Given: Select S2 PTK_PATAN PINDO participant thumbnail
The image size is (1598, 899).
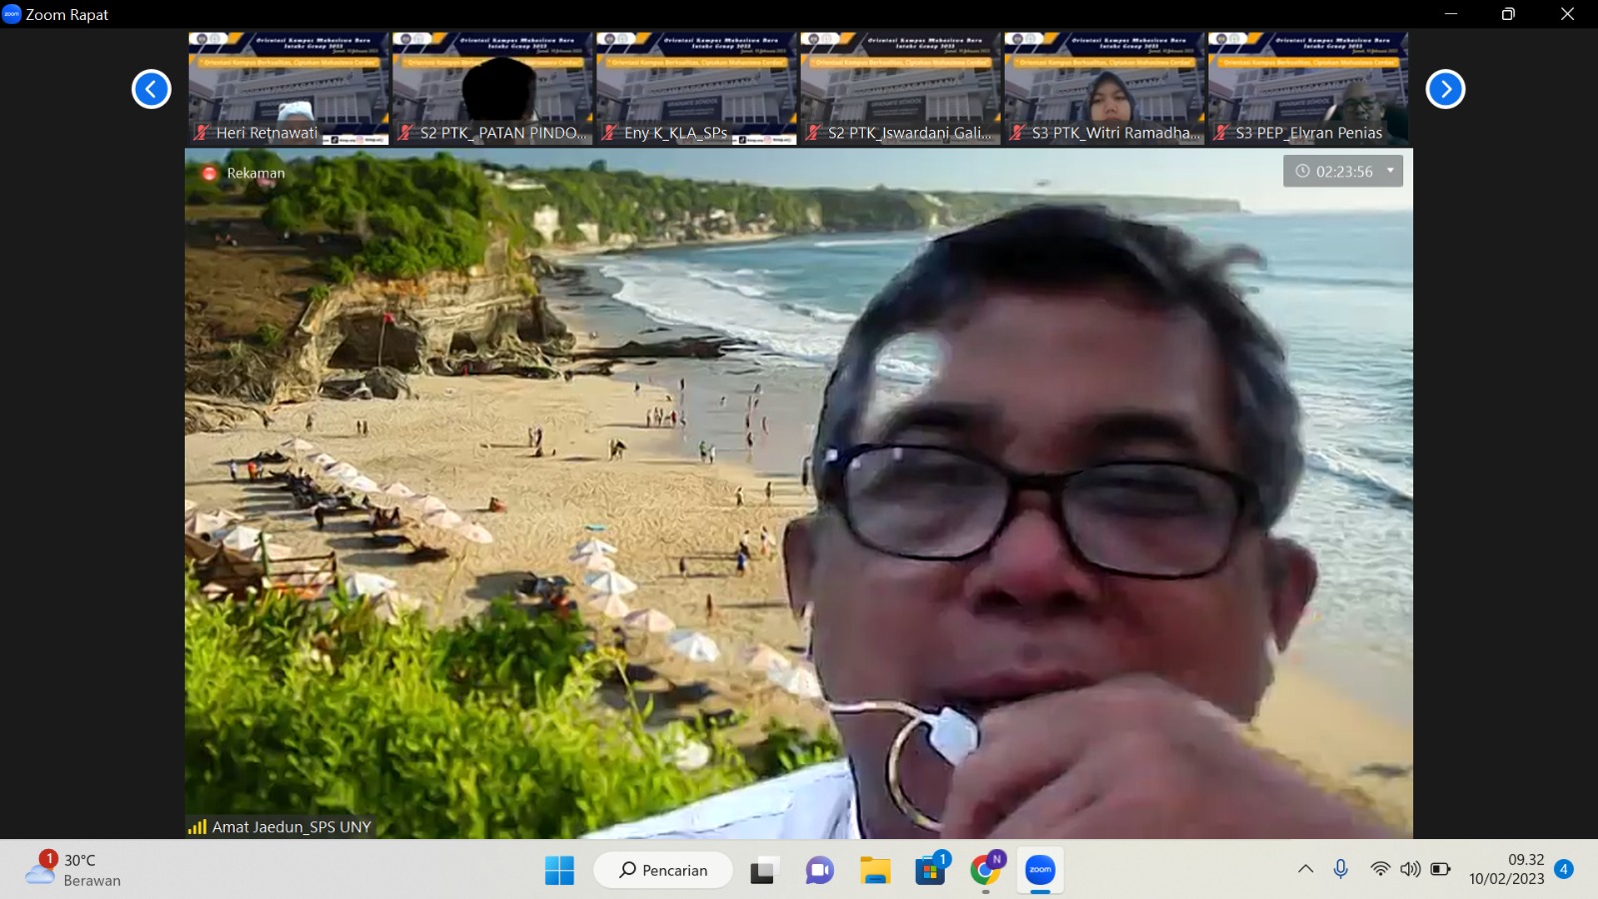Looking at the screenshot, I should (492, 89).
